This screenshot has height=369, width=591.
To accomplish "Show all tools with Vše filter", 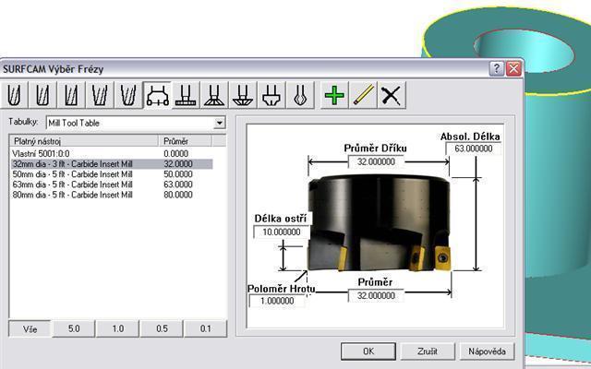I will tap(30, 328).
